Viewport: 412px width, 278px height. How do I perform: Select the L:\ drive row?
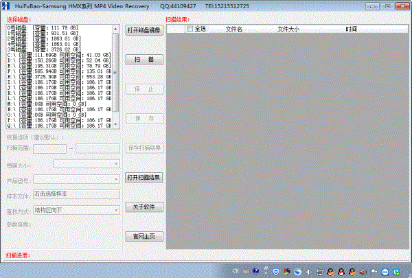pos(60,99)
